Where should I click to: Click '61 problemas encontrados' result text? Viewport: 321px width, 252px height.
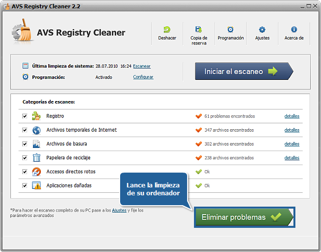click(x=229, y=116)
